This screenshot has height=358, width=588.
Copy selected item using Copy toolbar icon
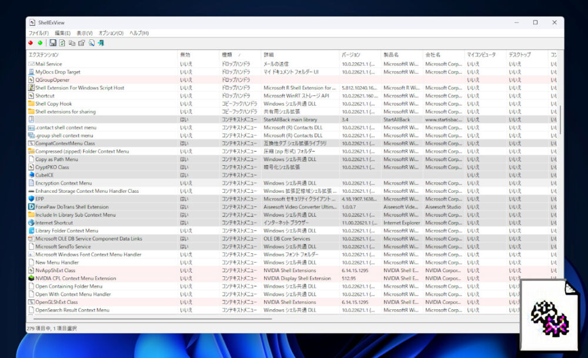tap(72, 43)
